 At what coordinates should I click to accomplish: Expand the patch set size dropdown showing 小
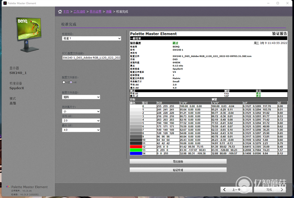pos(81,111)
